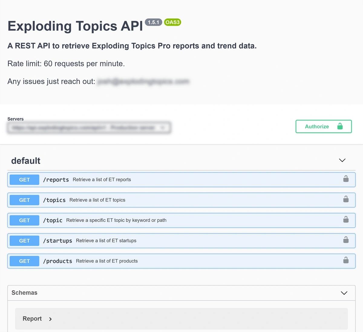
Task: Click the 1.5.1 version badge
Action: 153,22
